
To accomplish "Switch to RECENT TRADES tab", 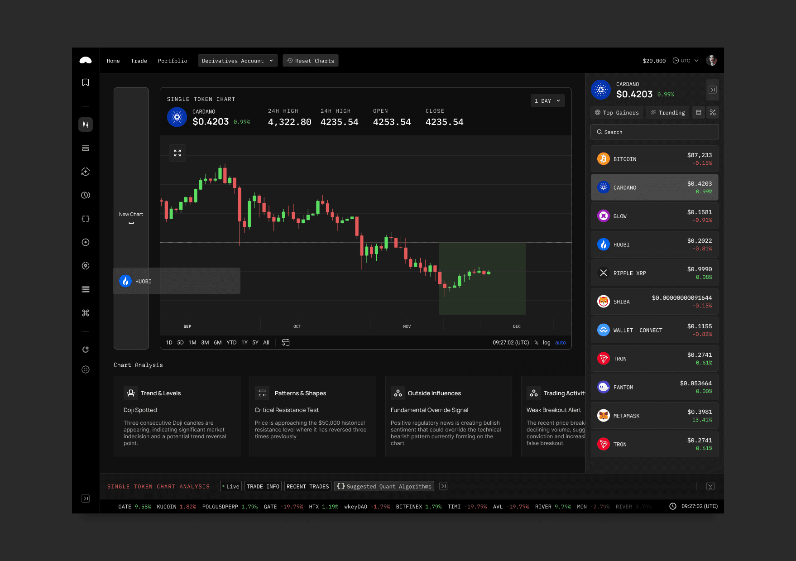I will coord(308,486).
